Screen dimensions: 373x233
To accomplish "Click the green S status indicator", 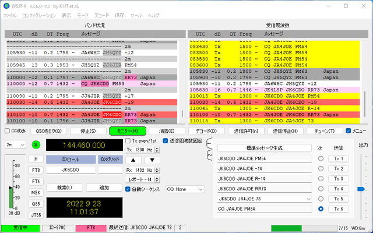I will pos(36,144).
